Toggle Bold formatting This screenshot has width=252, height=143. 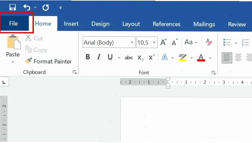[88, 57]
